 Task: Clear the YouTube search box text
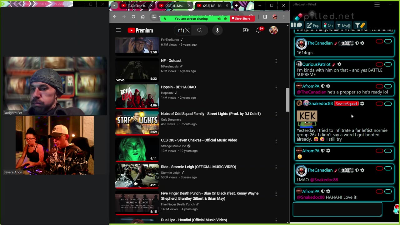(187, 30)
